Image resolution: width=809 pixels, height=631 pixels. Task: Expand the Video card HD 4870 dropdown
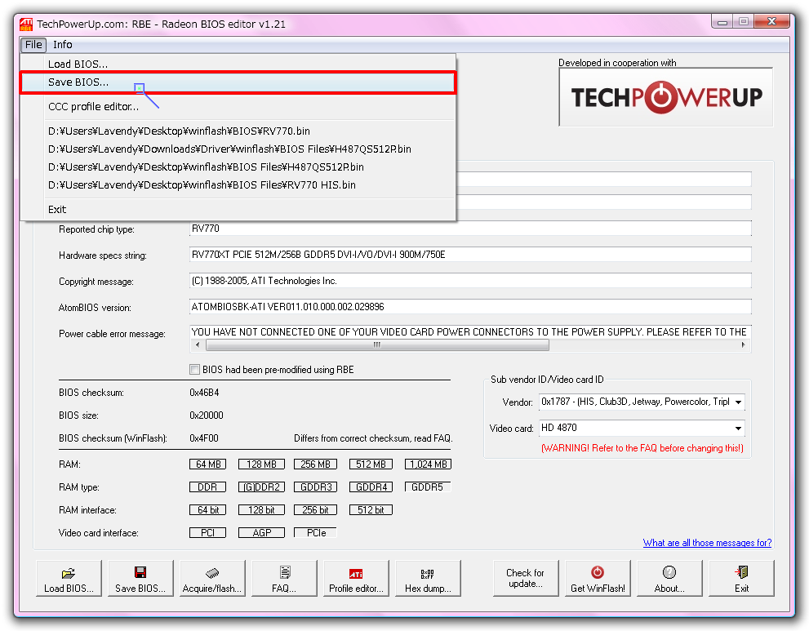[x=738, y=429]
